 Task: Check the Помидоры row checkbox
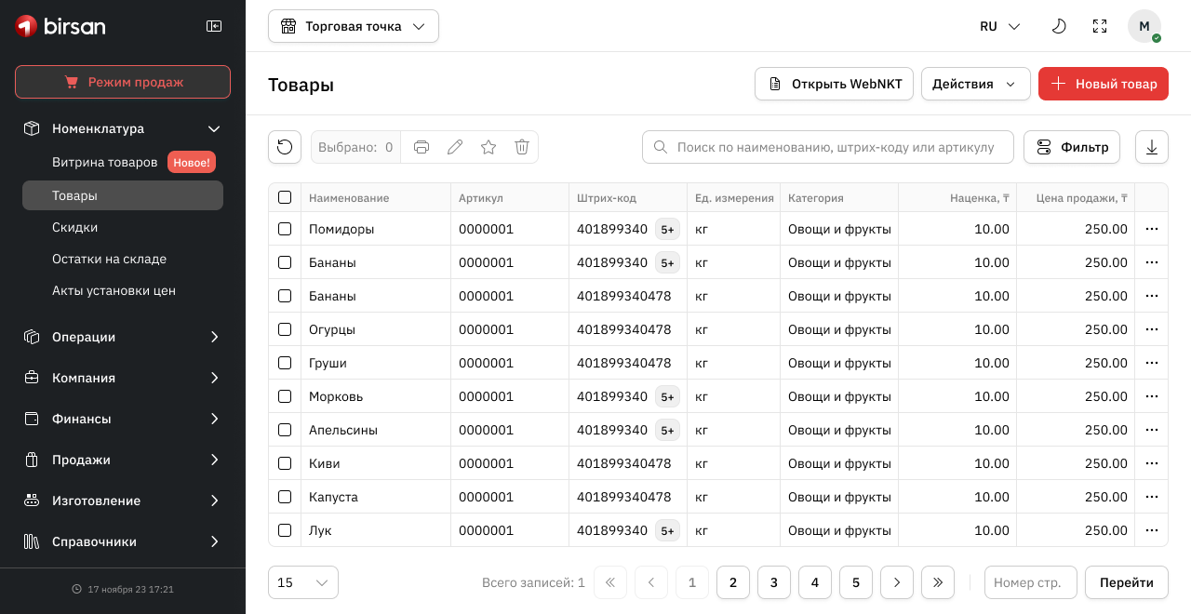click(285, 229)
